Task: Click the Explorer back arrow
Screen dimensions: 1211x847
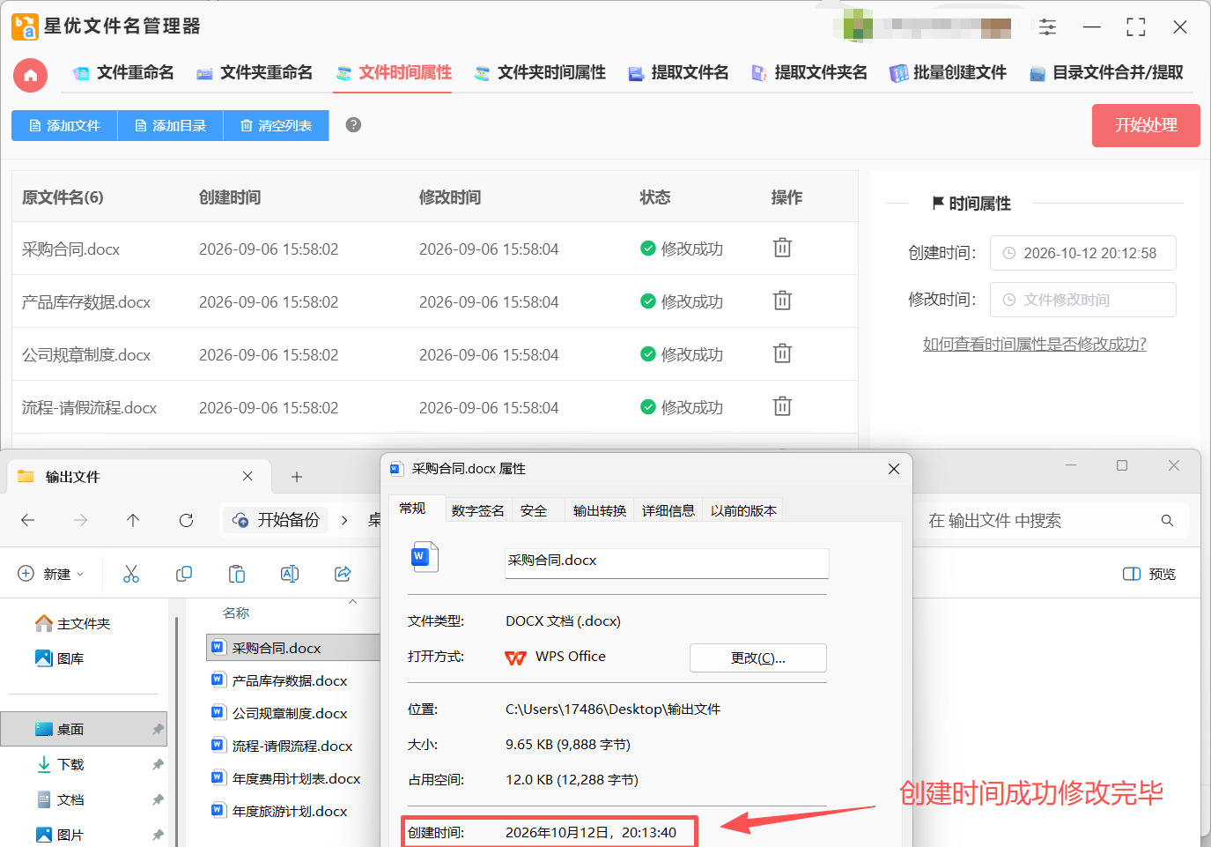Action: (x=27, y=520)
